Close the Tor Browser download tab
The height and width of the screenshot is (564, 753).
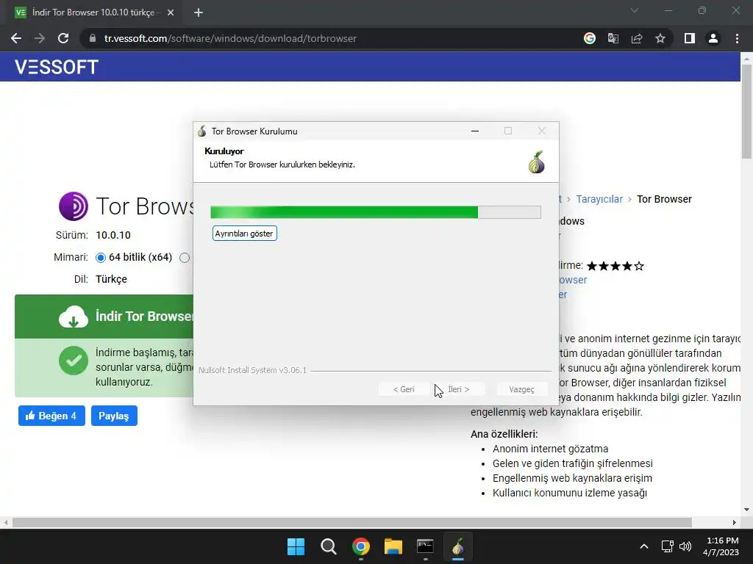(171, 12)
